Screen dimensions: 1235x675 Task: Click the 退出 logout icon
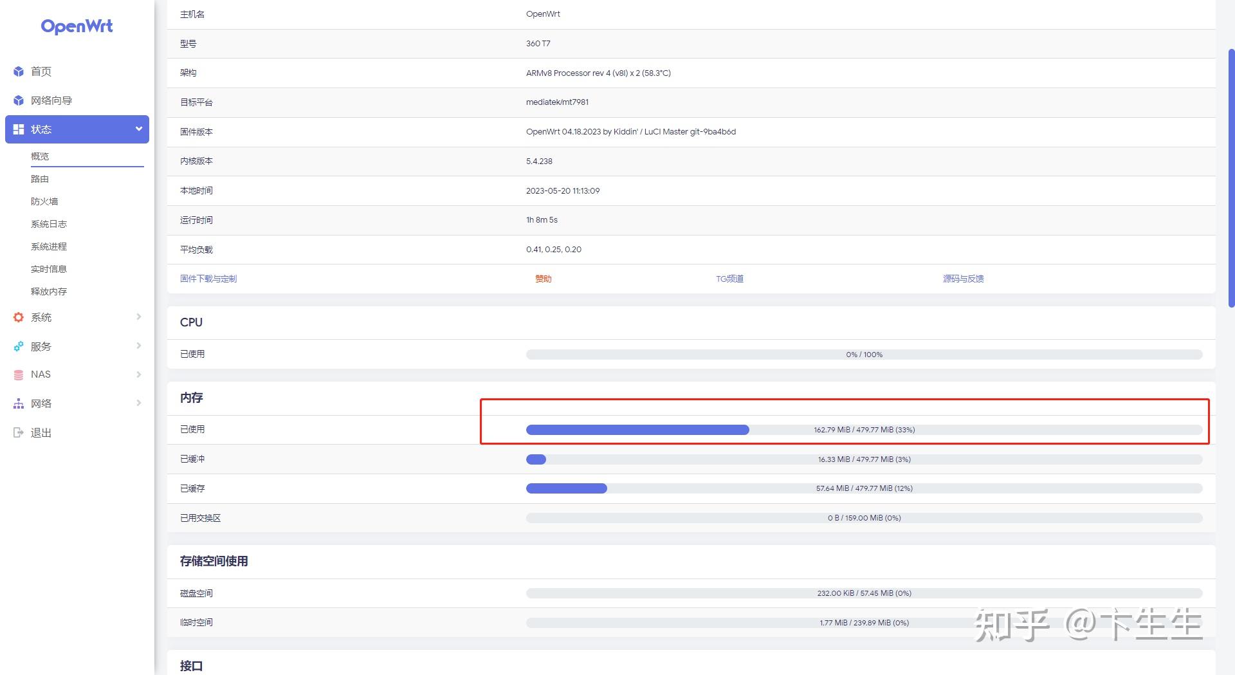(19, 432)
